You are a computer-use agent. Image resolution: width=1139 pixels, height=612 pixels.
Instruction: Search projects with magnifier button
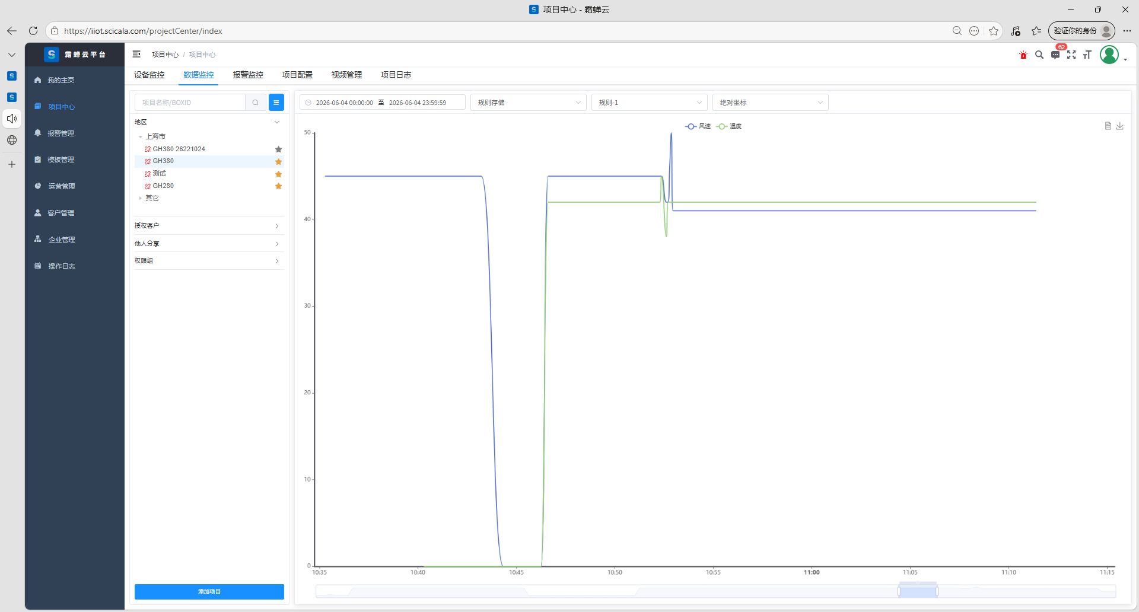click(x=256, y=103)
